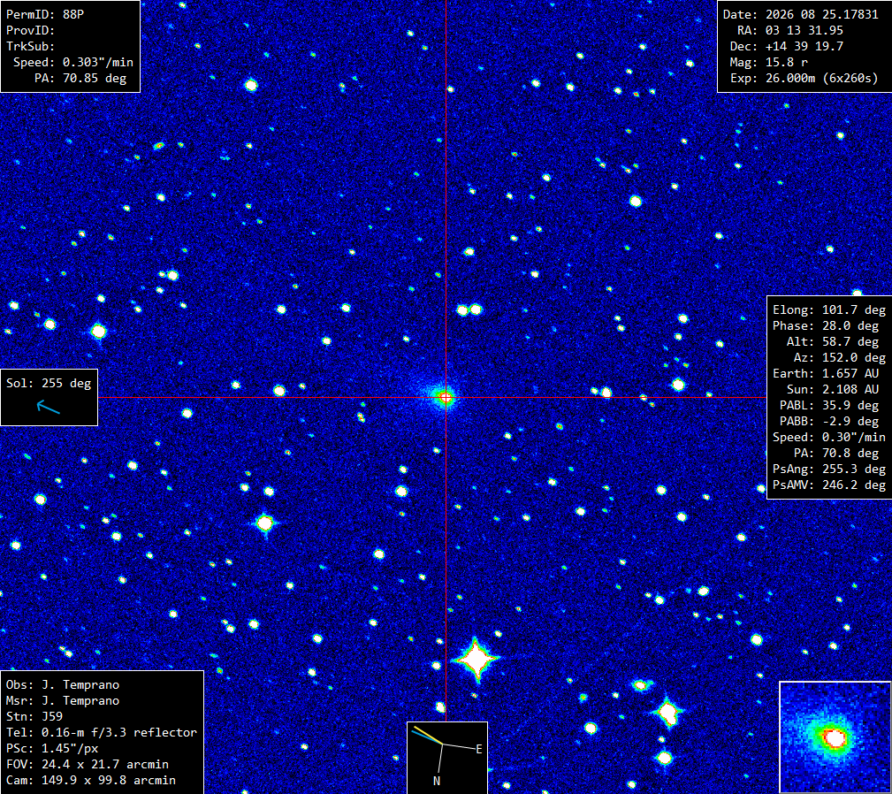This screenshot has height=794, width=892.
Task: Click the Tel 0.16-m f/3.3 reflector line
Action: (x=102, y=733)
